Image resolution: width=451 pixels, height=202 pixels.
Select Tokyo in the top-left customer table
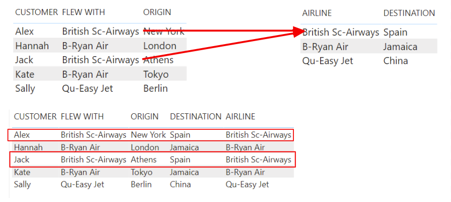156,75
